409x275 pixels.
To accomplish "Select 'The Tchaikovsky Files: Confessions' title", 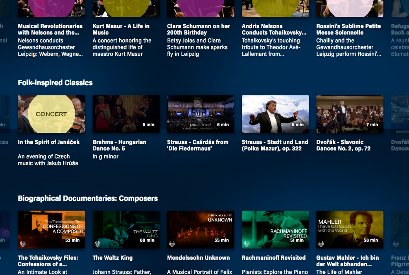I will coord(48,261).
